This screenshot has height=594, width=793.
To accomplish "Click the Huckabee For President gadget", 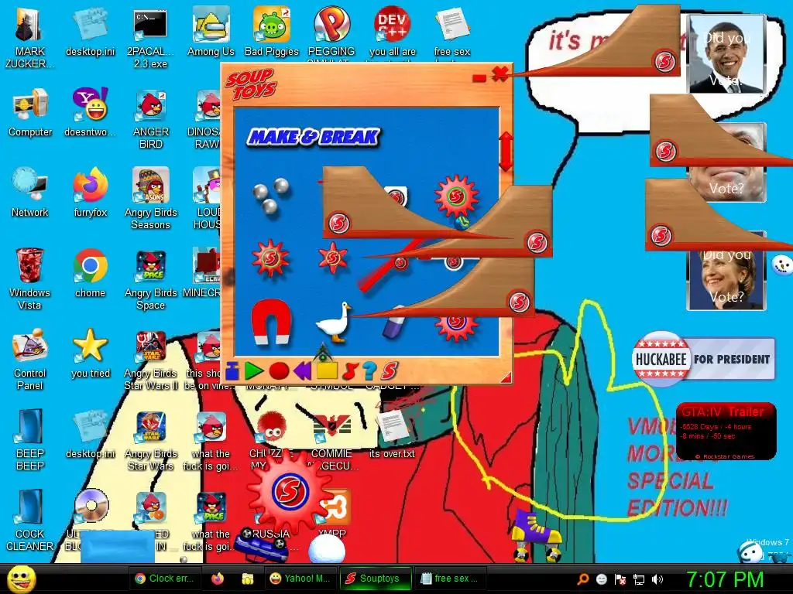I will pyautogui.click(x=703, y=359).
